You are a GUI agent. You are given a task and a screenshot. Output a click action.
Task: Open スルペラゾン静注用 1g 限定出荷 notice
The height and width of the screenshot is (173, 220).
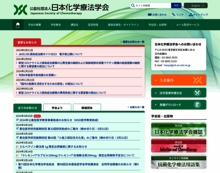click(53, 146)
